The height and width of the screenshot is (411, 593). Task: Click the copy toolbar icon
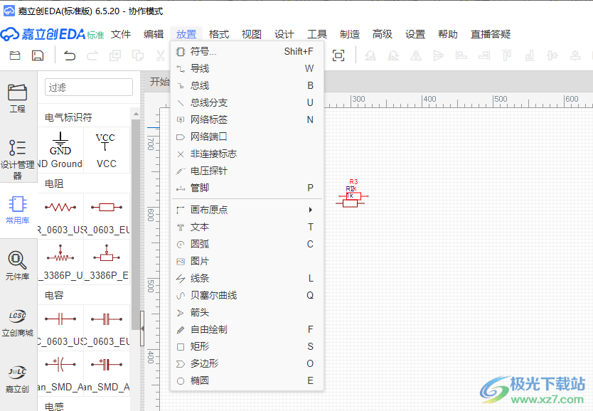pyautogui.click(x=138, y=55)
